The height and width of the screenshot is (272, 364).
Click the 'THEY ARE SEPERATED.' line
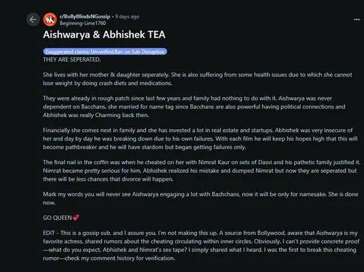[x=72, y=59]
